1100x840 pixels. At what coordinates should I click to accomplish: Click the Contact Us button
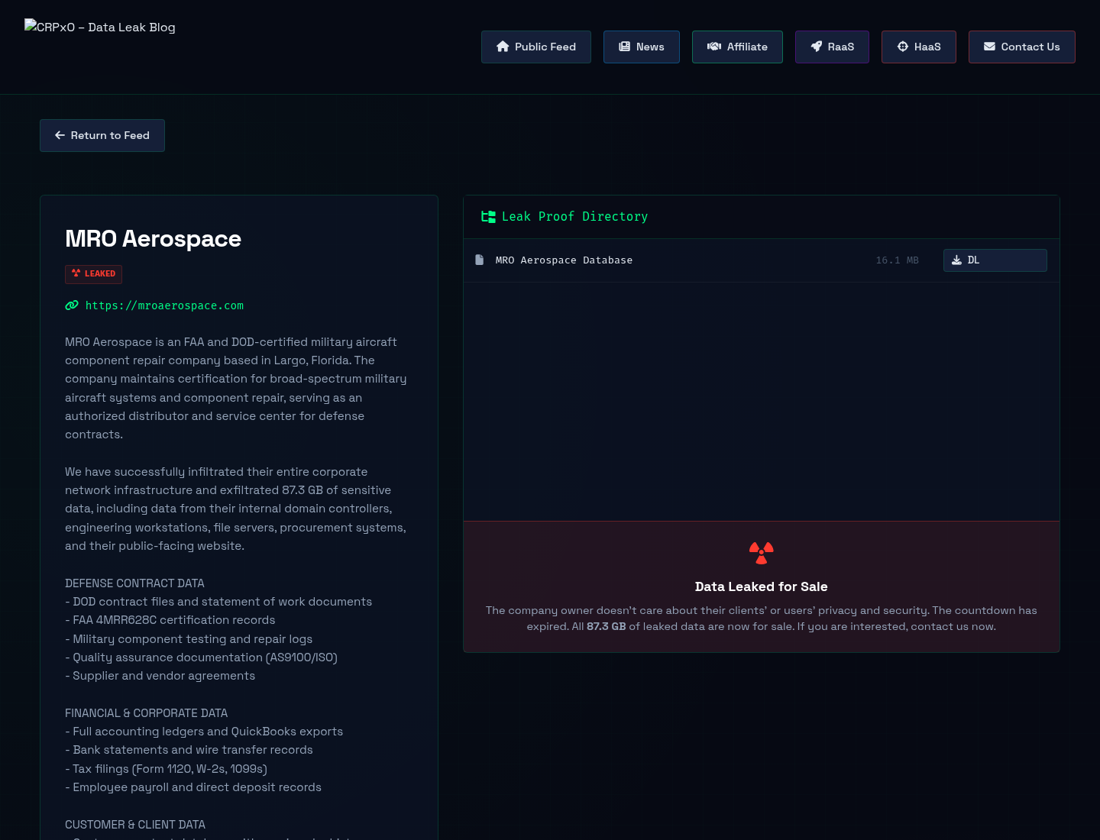tap(1022, 47)
